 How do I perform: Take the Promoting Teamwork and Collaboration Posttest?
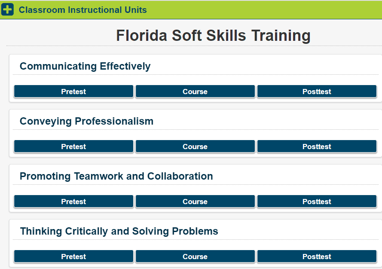point(317,202)
